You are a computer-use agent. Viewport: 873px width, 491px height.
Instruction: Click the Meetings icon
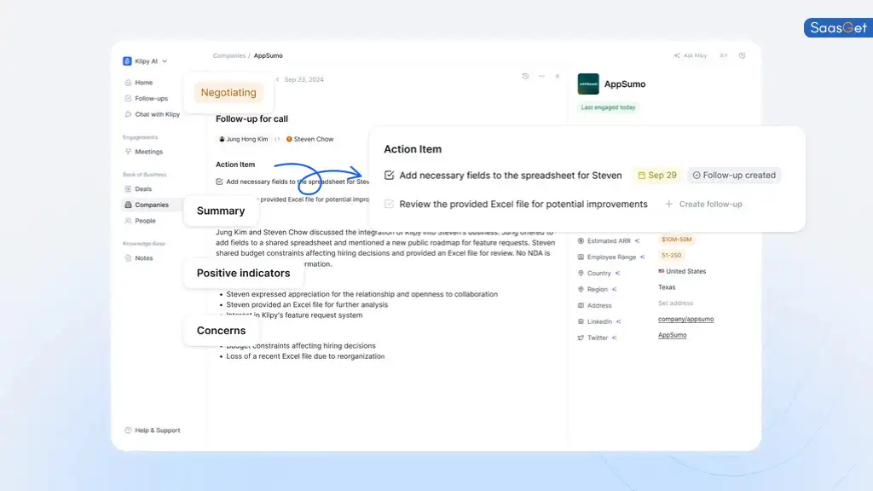[x=128, y=152]
